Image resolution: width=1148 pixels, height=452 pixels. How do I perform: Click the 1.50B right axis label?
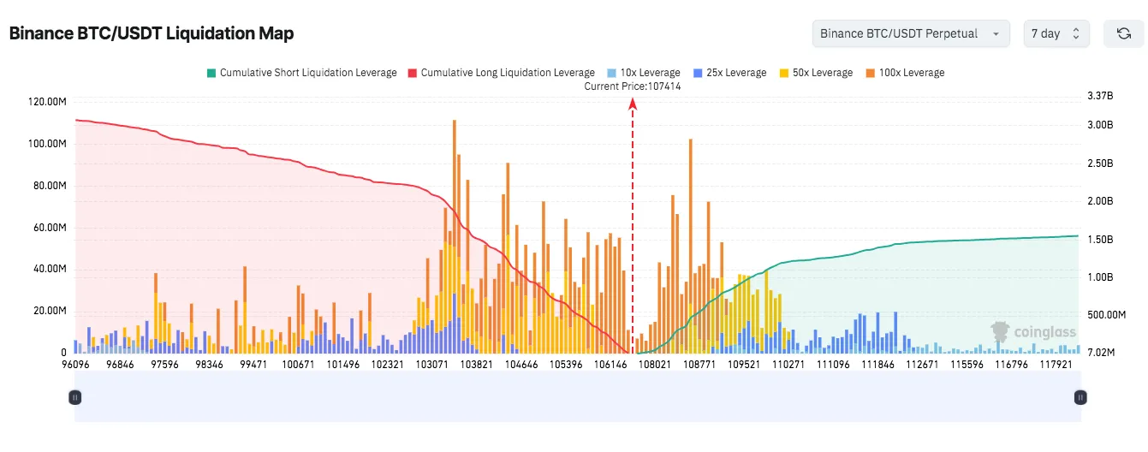[x=1100, y=239]
